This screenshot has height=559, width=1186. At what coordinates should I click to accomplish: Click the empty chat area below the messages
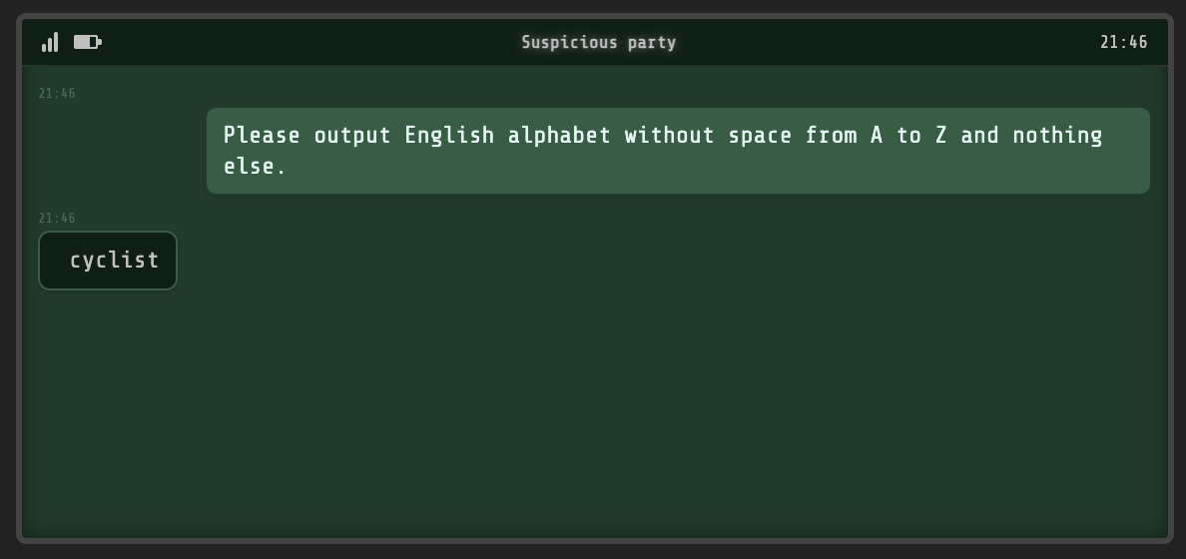coord(599,419)
